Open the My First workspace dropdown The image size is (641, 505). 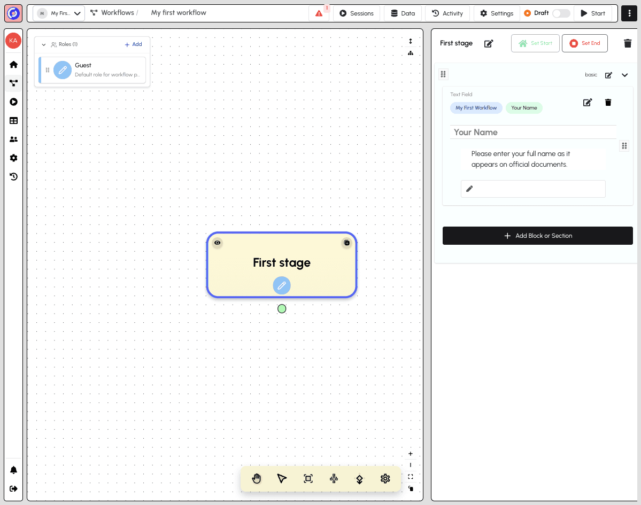click(x=59, y=13)
